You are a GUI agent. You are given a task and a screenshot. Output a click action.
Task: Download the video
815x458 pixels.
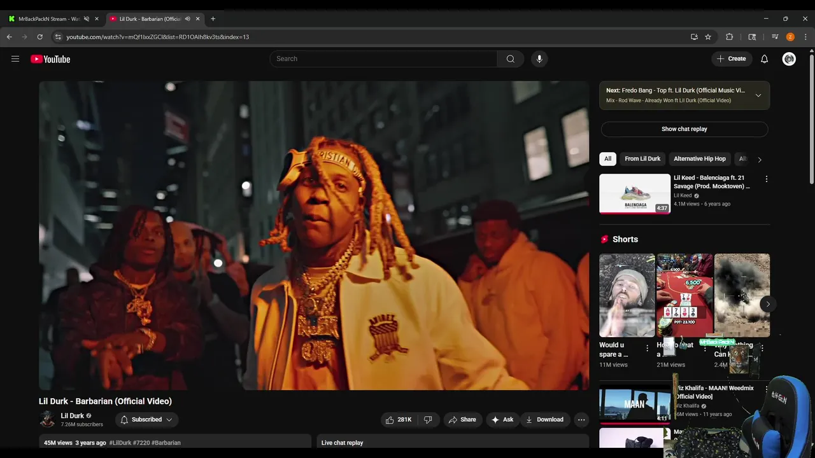pos(544,419)
